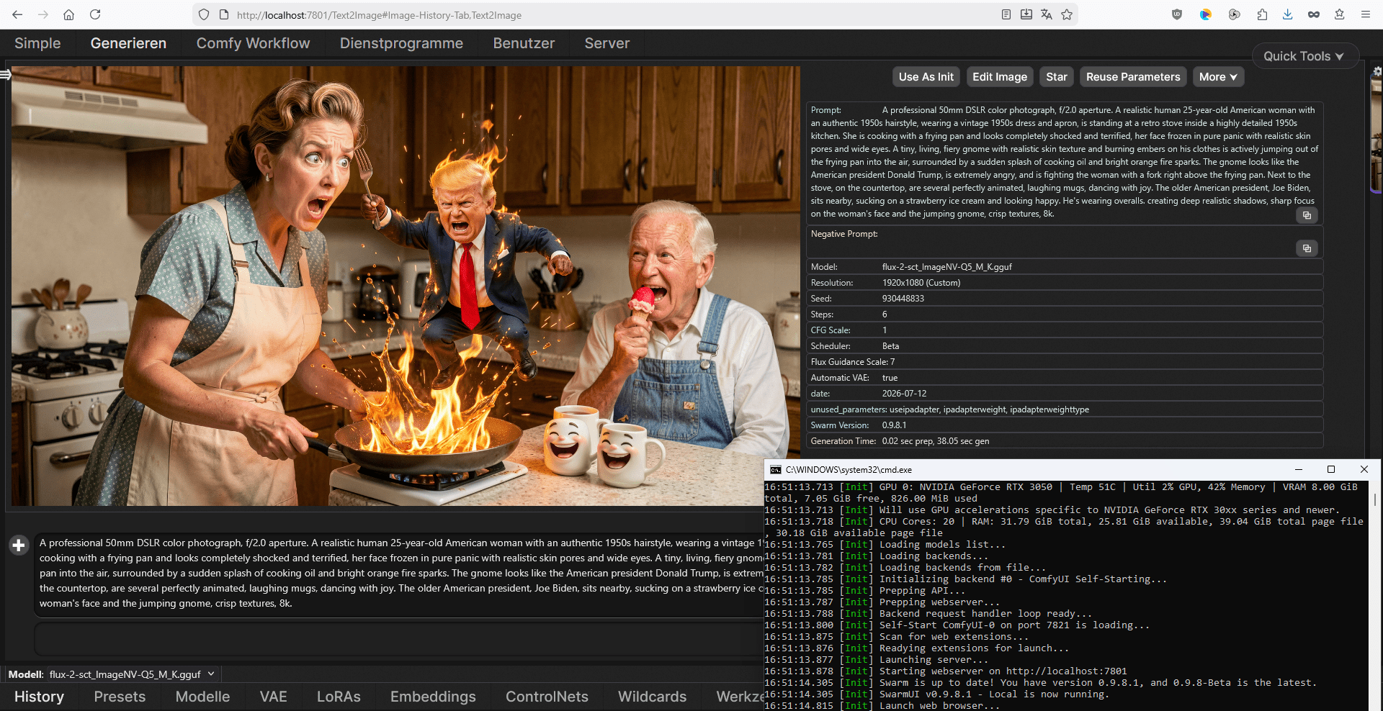Open the tracking protection shield in address bar
Viewport: 1383px width, 711px height.
204,14
